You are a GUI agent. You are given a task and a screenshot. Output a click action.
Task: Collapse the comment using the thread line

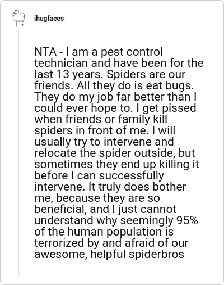click(18, 152)
